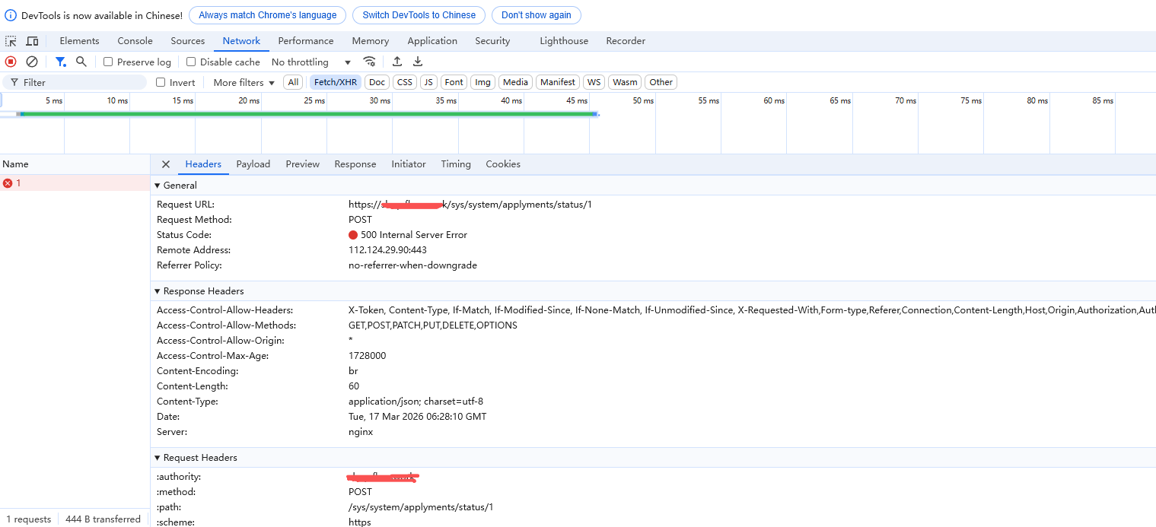
Task: Click the inspect element picker icon
Action: click(x=11, y=41)
